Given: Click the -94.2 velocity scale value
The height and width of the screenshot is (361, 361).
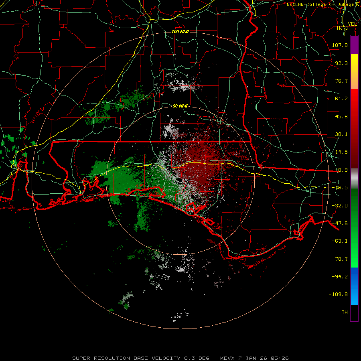Looking at the screenshot, I should coord(340,276).
